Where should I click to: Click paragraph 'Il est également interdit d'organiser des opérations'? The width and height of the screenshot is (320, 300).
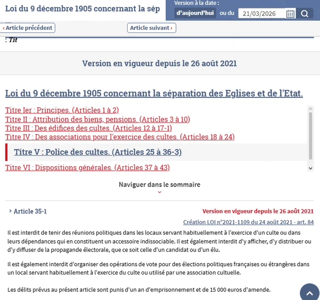159,268
